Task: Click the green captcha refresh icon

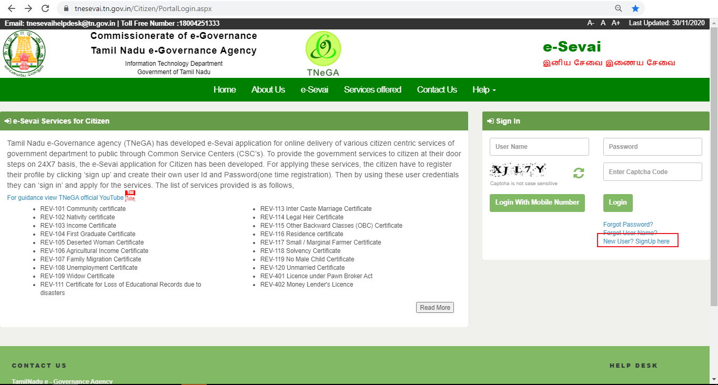Action: click(x=579, y=173)
